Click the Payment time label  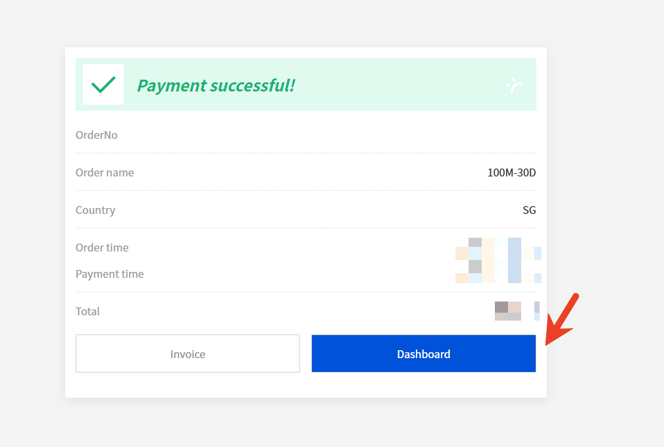(x=109, y=274)
